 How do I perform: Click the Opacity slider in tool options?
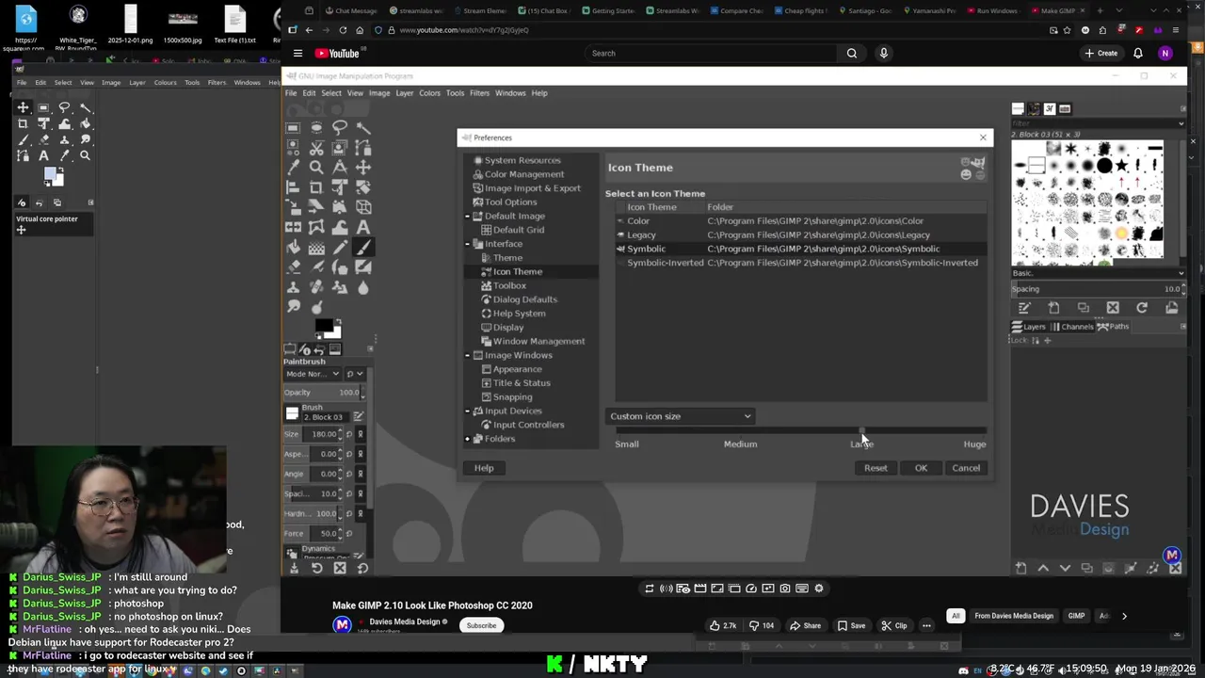[323, 393]
